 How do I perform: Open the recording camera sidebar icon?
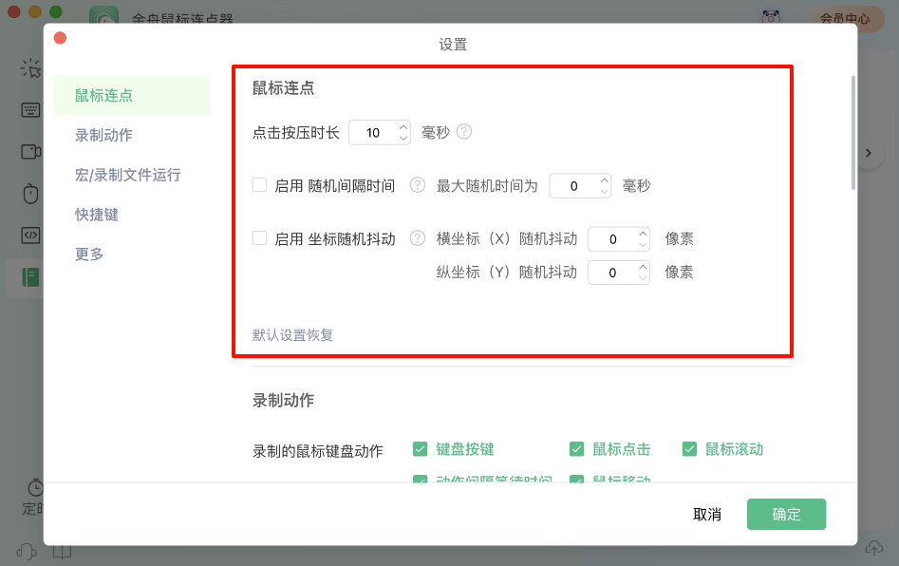(31, 151)
